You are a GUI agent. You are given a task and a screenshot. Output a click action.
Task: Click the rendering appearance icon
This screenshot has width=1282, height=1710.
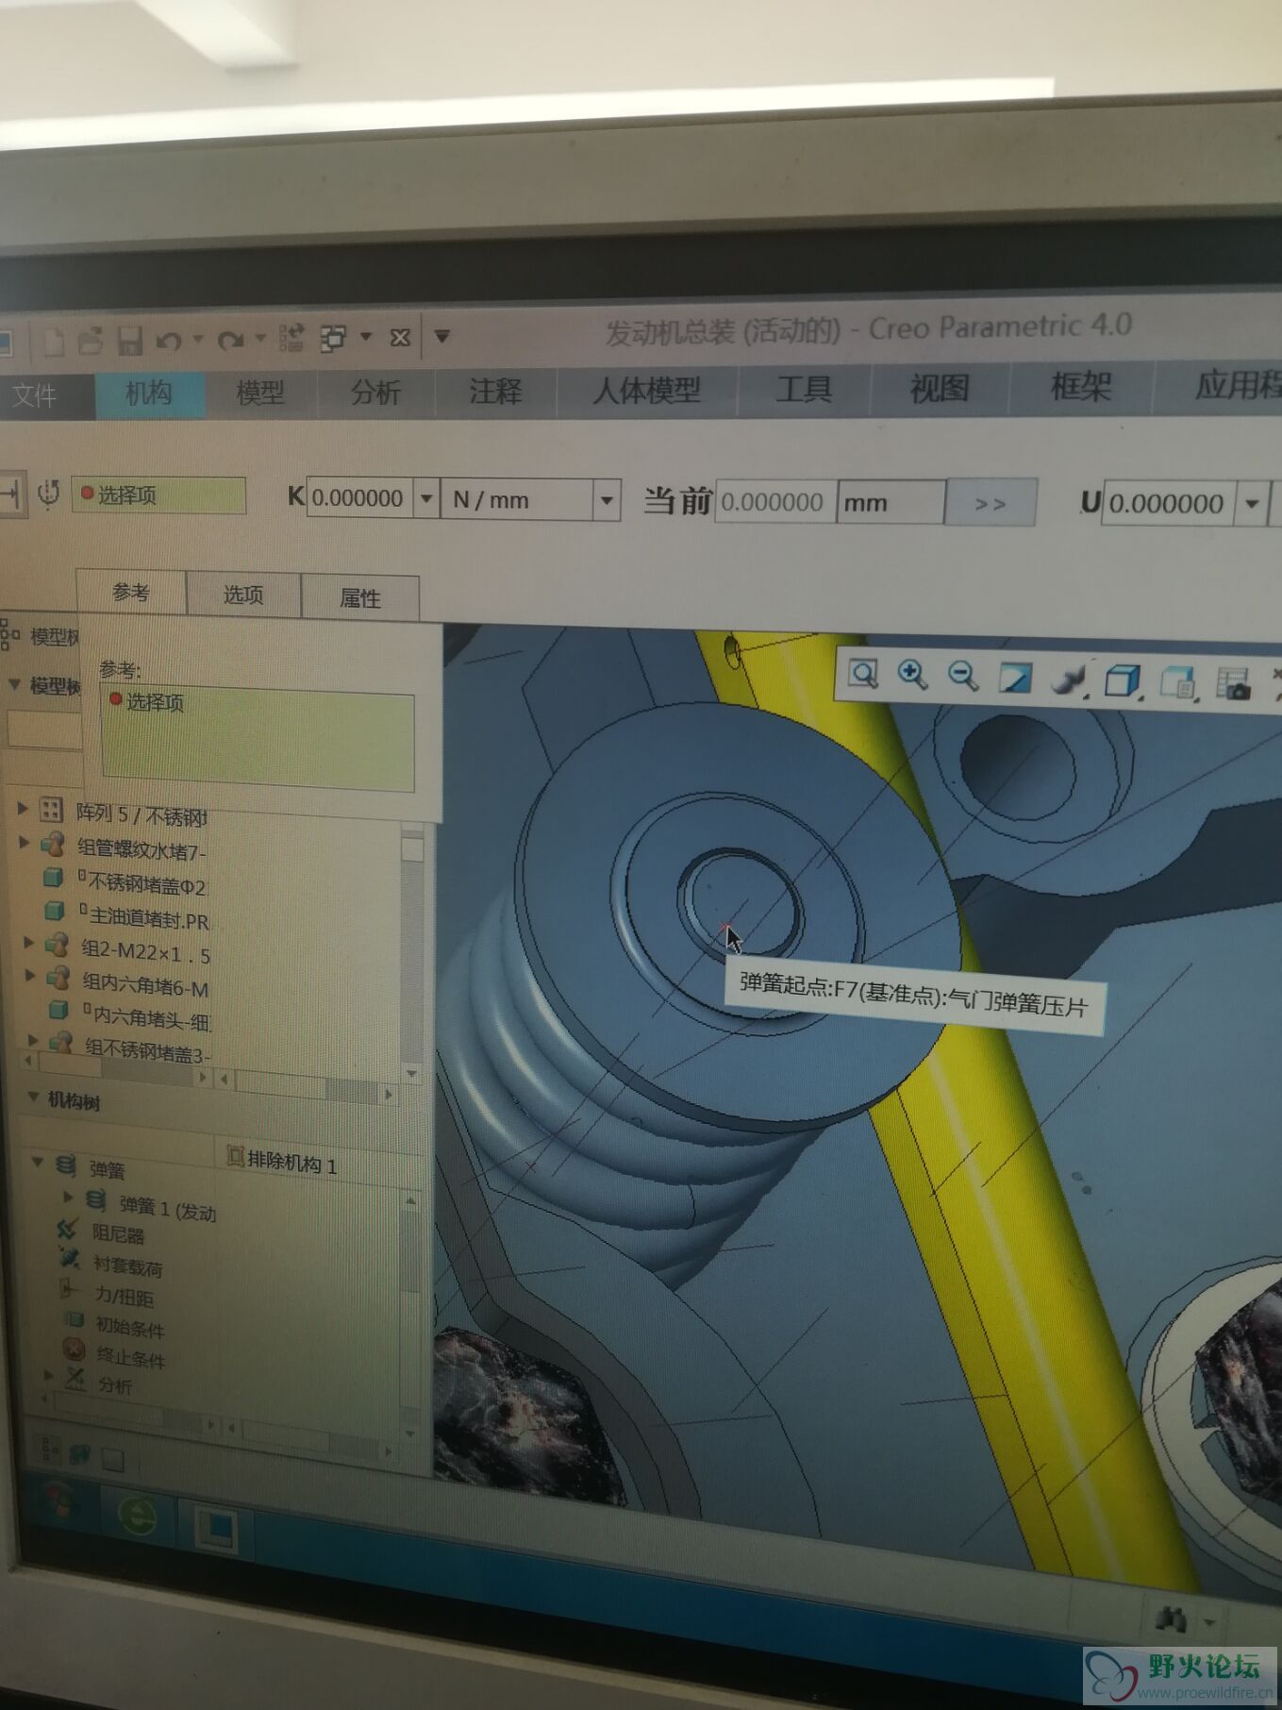[1069, 679]
